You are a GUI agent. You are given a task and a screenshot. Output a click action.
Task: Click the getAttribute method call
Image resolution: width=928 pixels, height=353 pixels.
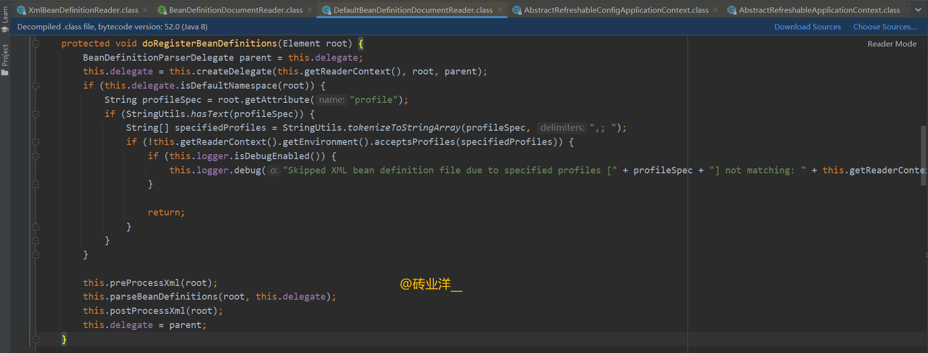click(277, 100)
